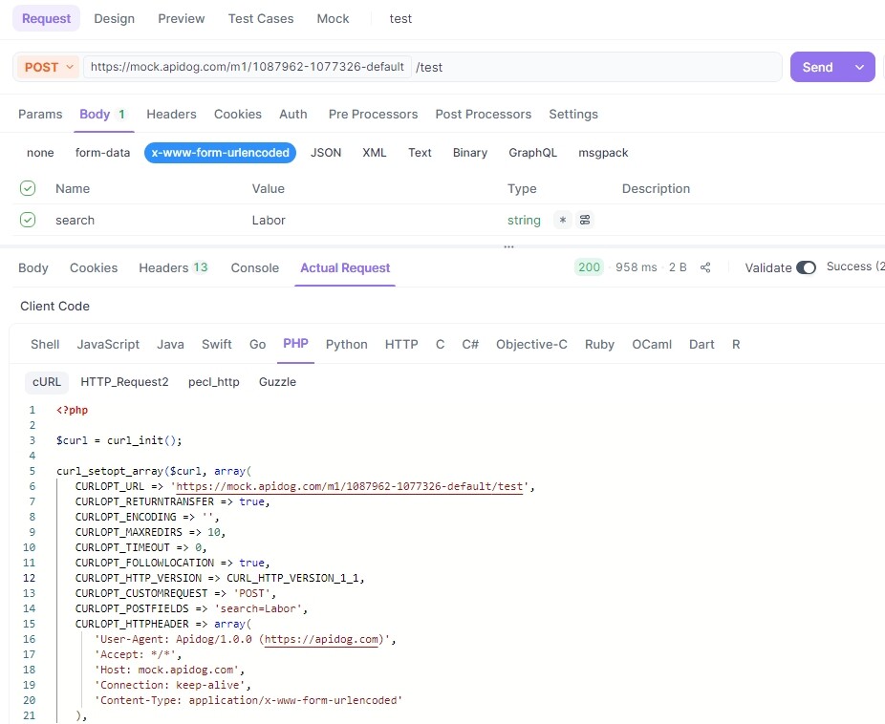Click the panel resize handle dots
This screenshot has width=885, height=724.
tap(508, 246)
